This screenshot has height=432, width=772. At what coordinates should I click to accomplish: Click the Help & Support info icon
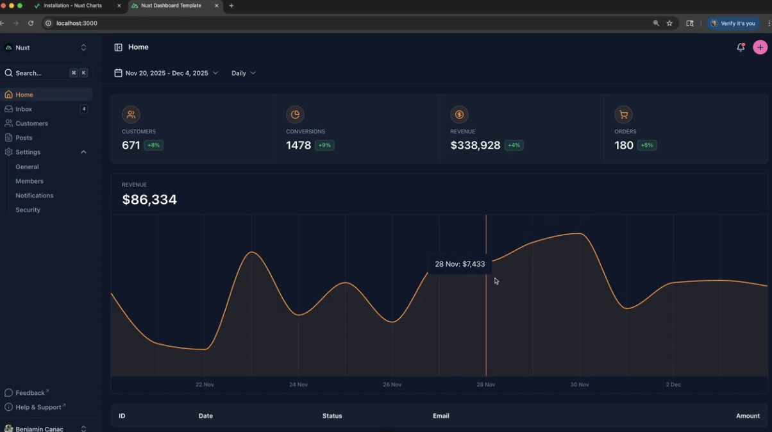pos(8,408)
